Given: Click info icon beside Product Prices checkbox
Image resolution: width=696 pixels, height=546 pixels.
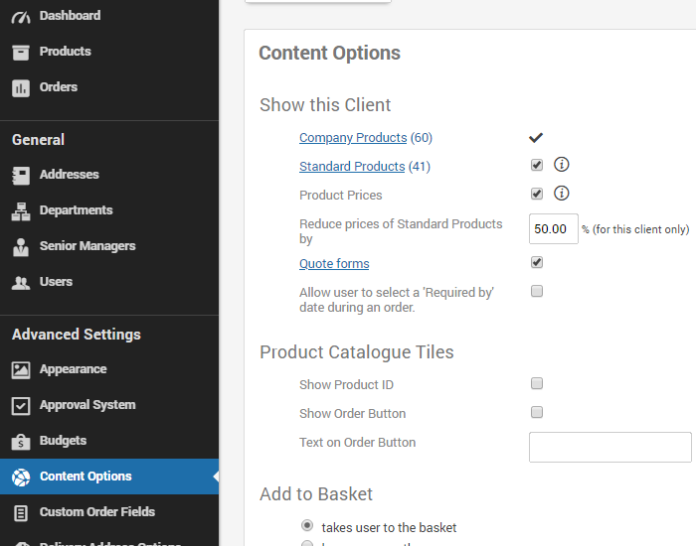Looking at the screenshot, I should coord(561,194).
